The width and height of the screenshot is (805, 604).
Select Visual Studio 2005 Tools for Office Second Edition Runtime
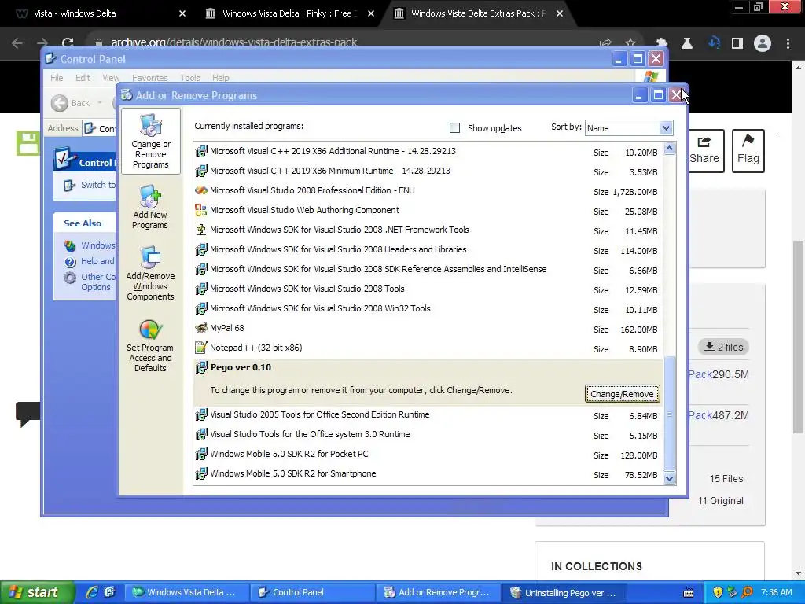click(428, 415)
